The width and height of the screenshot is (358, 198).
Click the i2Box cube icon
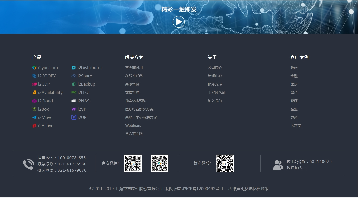click(34, 109)
